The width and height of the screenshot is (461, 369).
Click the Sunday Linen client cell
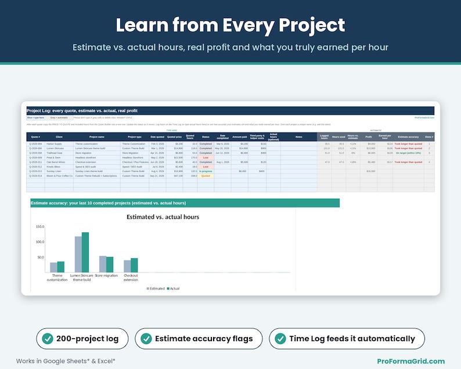pyautogui.click(x=59, y=171)
